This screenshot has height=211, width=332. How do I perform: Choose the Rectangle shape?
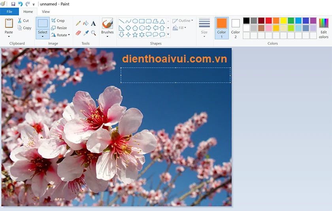(x=142, y=21)
